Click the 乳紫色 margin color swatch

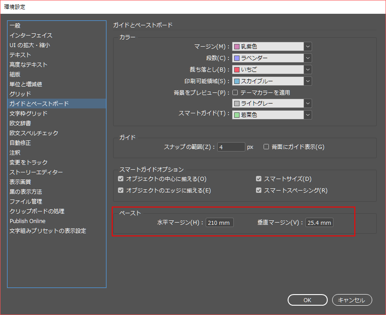[237, 47]
